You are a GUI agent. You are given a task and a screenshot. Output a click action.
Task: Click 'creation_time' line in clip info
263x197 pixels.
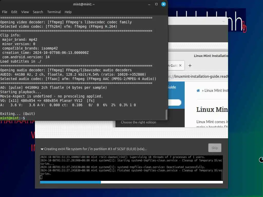tap(45, 53)
